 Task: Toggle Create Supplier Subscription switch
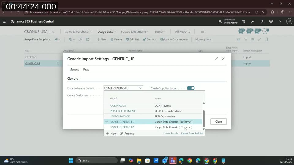(x=191, y=88)
